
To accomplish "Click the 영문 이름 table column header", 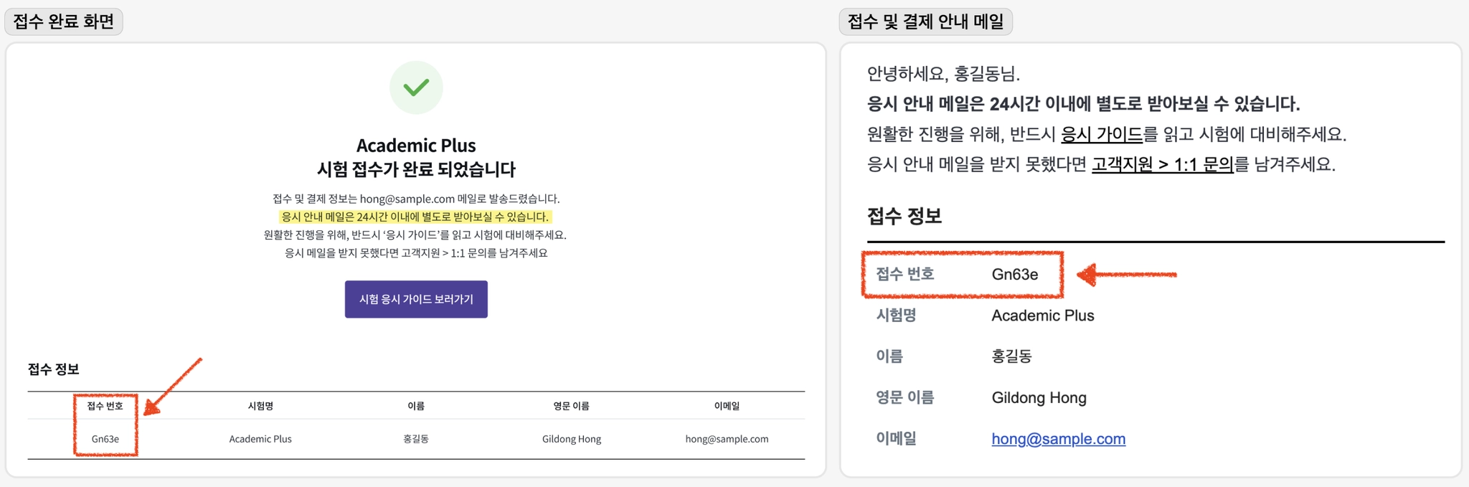I will coord(571,406).
